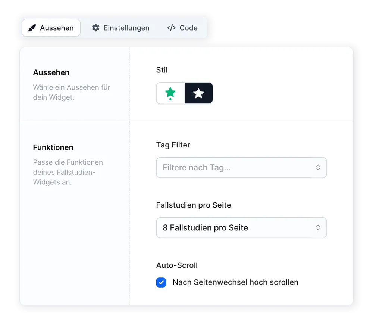373x323 pixels.
Task: Click the Aussehen section heading
Action: [51, 72]
